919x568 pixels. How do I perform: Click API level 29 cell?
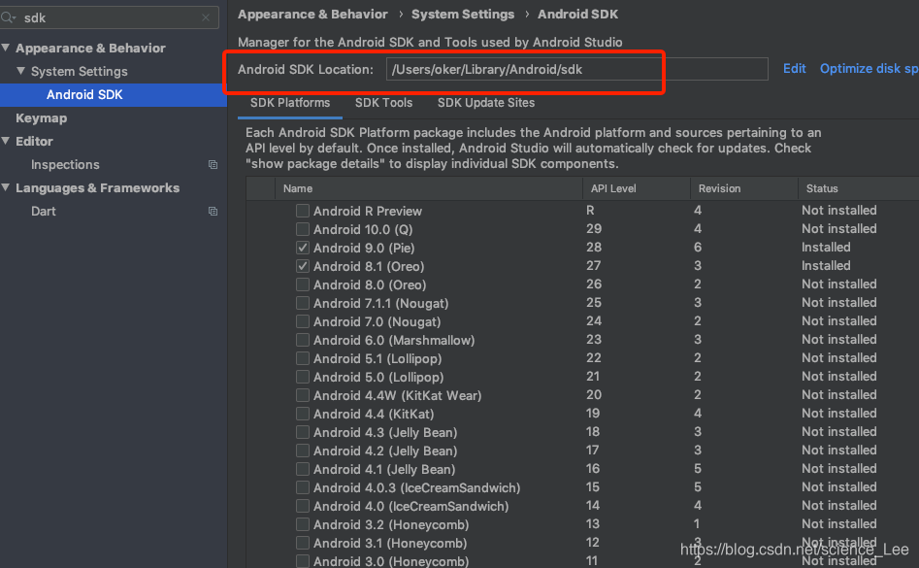(594, 228)
